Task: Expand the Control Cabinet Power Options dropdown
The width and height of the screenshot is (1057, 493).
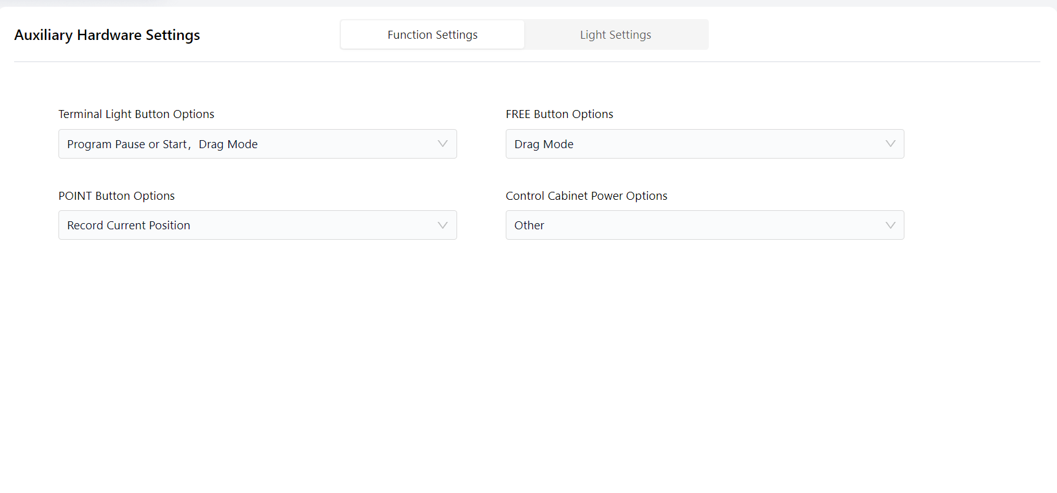Action: tap(704, 225)
